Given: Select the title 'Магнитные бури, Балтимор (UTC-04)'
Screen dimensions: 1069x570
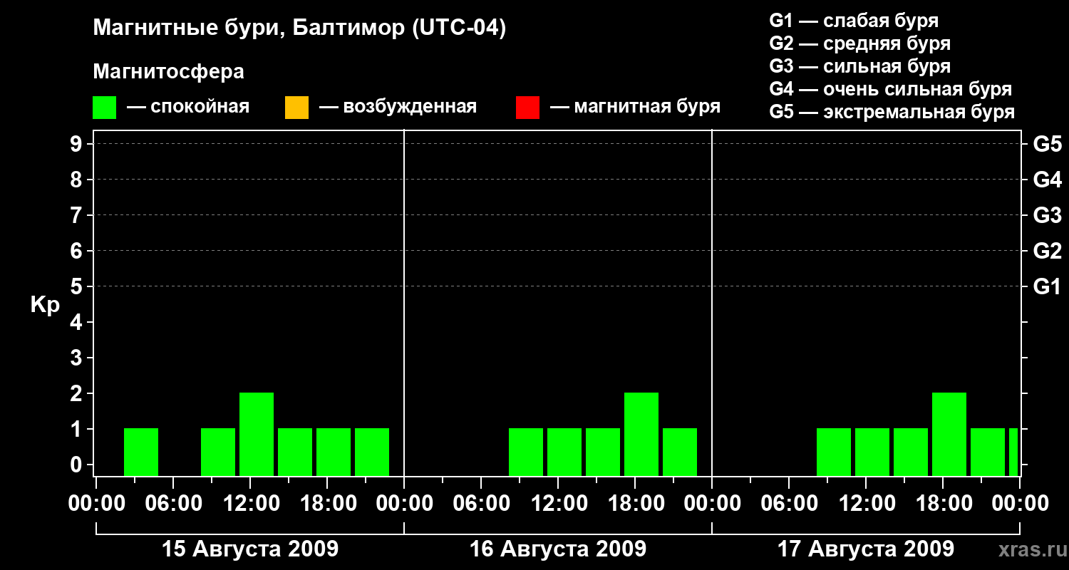Looking at the screenshot, I should point(299,29).
